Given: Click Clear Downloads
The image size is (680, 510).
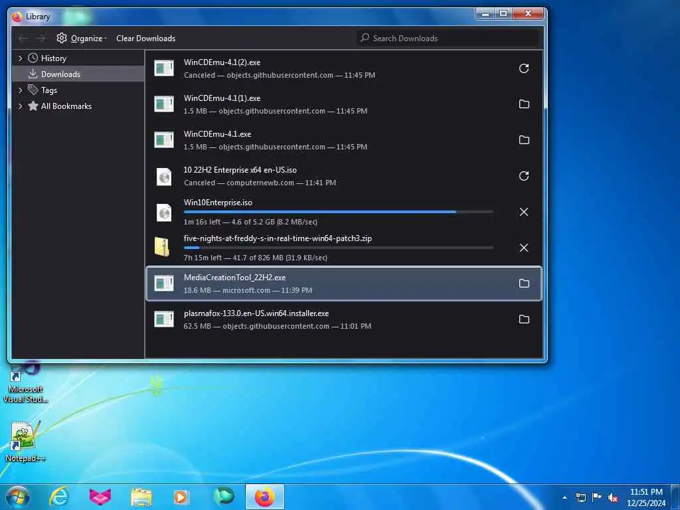Looking at the screenshot, I should tap(145, 38).
